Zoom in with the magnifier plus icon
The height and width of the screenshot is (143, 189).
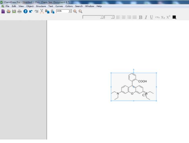(x=75, y=11)
